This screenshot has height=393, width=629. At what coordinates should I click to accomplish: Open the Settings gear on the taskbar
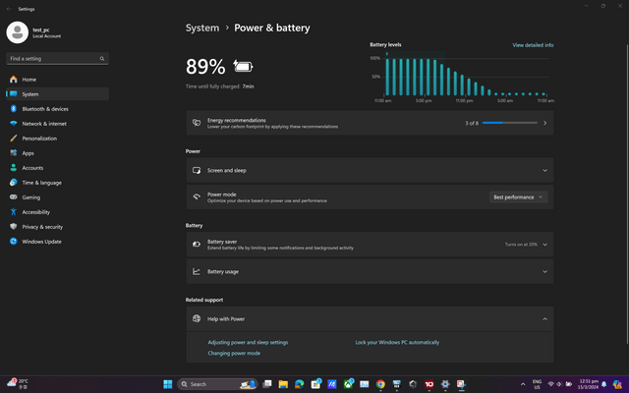point(445,384)
